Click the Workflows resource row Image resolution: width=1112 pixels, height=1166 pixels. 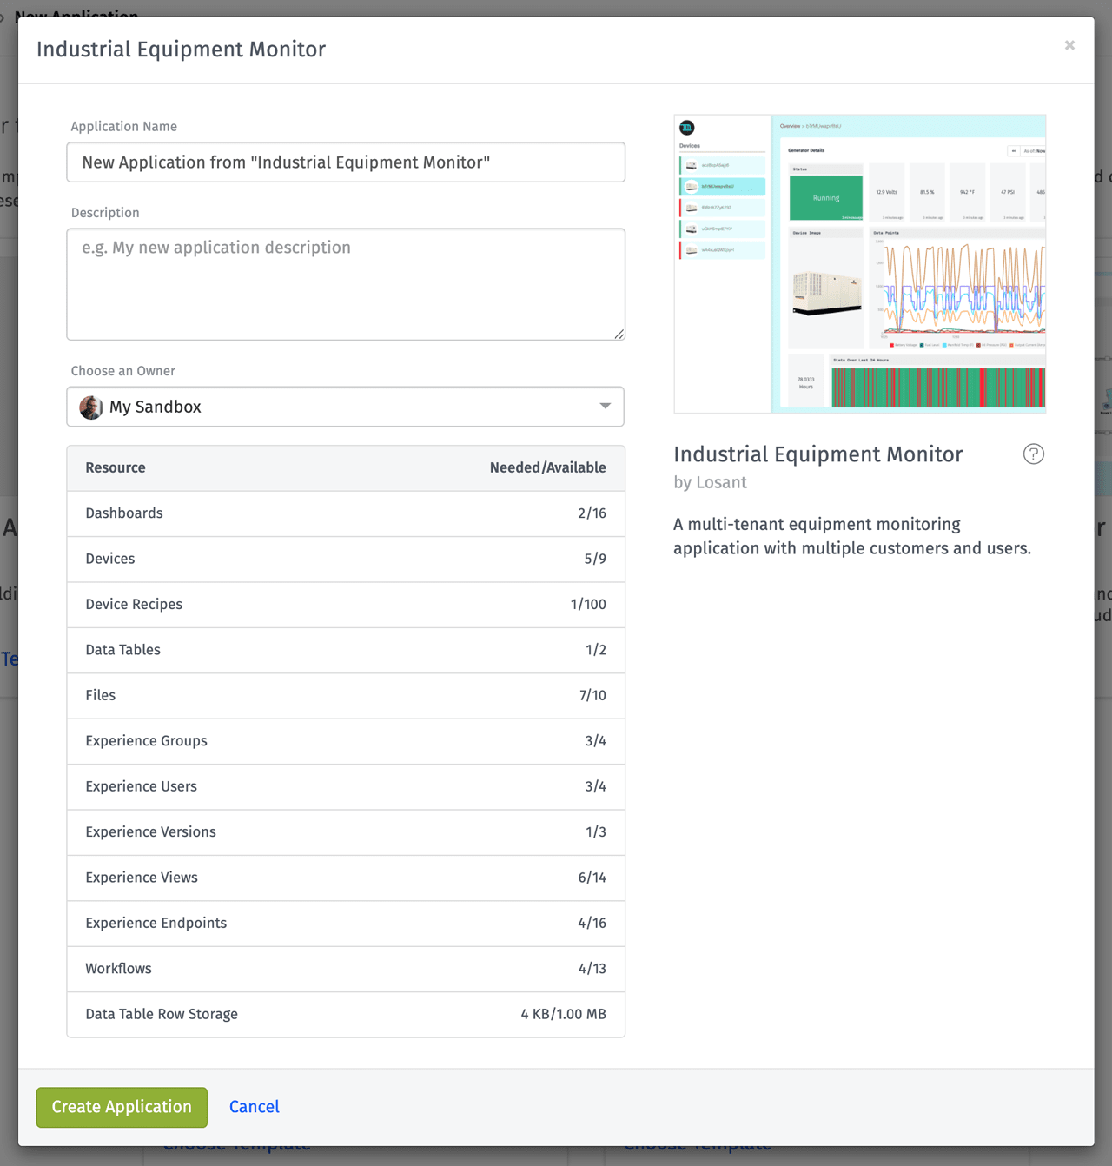[346, 969]
